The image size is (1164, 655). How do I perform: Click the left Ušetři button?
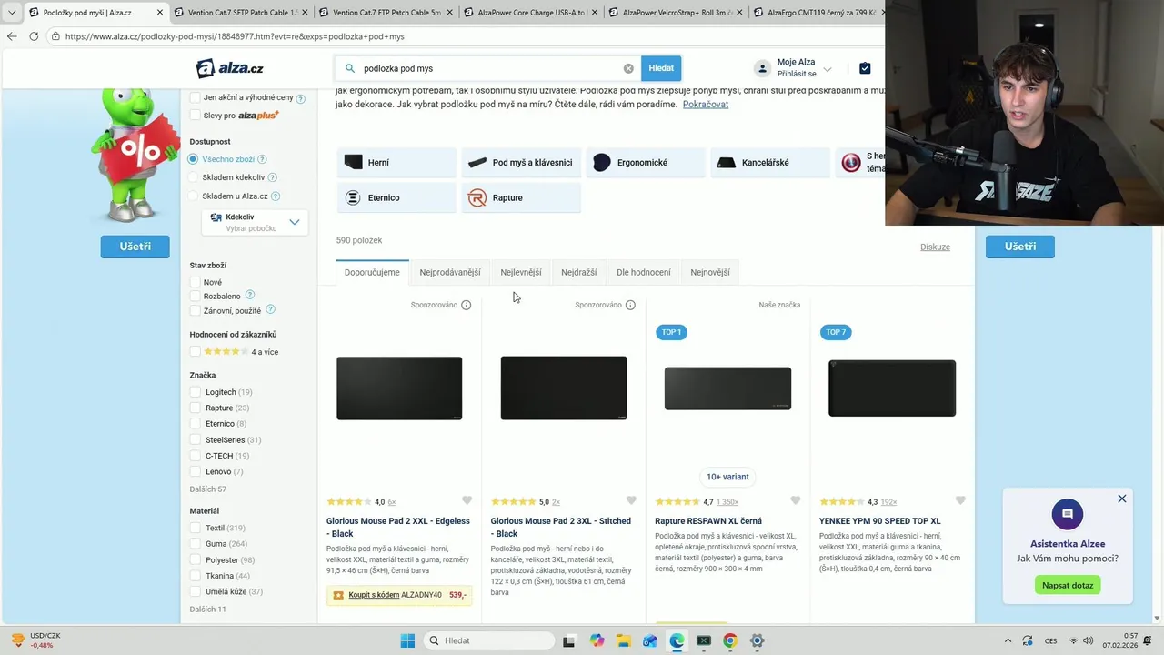click(x=135, y=247)
